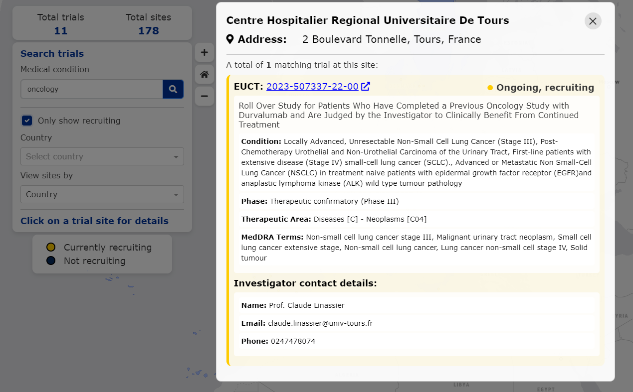Open EUCT 2023-507337-22-00 trial link
The height and width of the screenshot is (392, 633).
312,86
